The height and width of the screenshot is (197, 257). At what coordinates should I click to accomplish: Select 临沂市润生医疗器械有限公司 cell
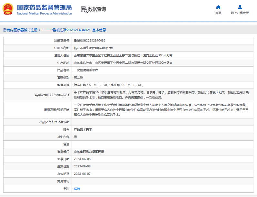pyautogui.click(x=94, y=48)
